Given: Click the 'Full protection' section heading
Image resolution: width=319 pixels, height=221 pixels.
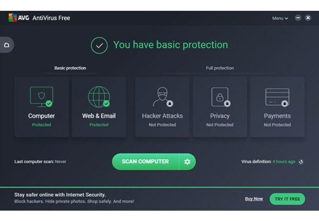Looking at the screenshot, I should coord(220,68).
